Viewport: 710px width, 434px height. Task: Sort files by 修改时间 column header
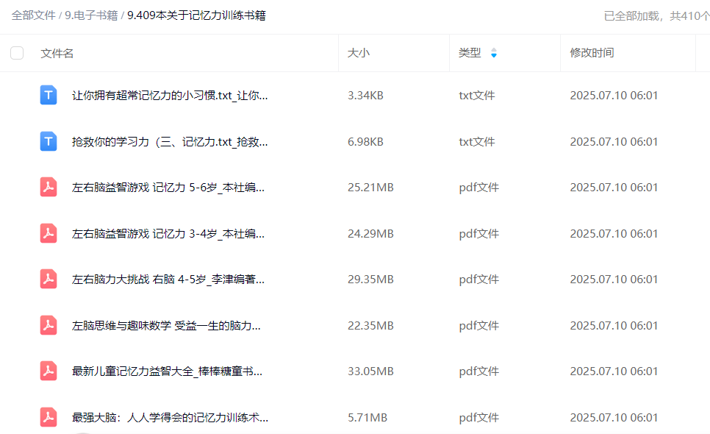point(592,53)
